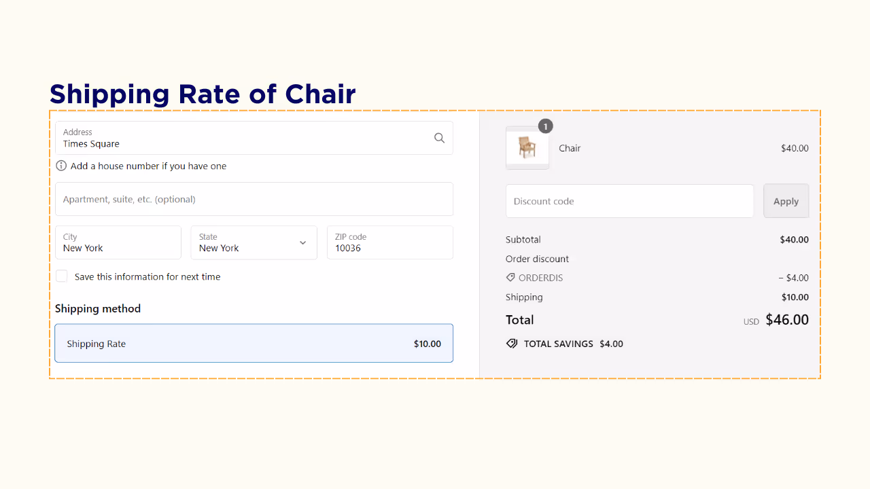This screenshot has height=489, width=870.
Task: Tick Save this information for next time
Action: 62,276
